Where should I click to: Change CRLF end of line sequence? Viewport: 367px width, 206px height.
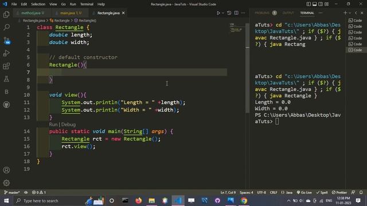pos(274,192)
